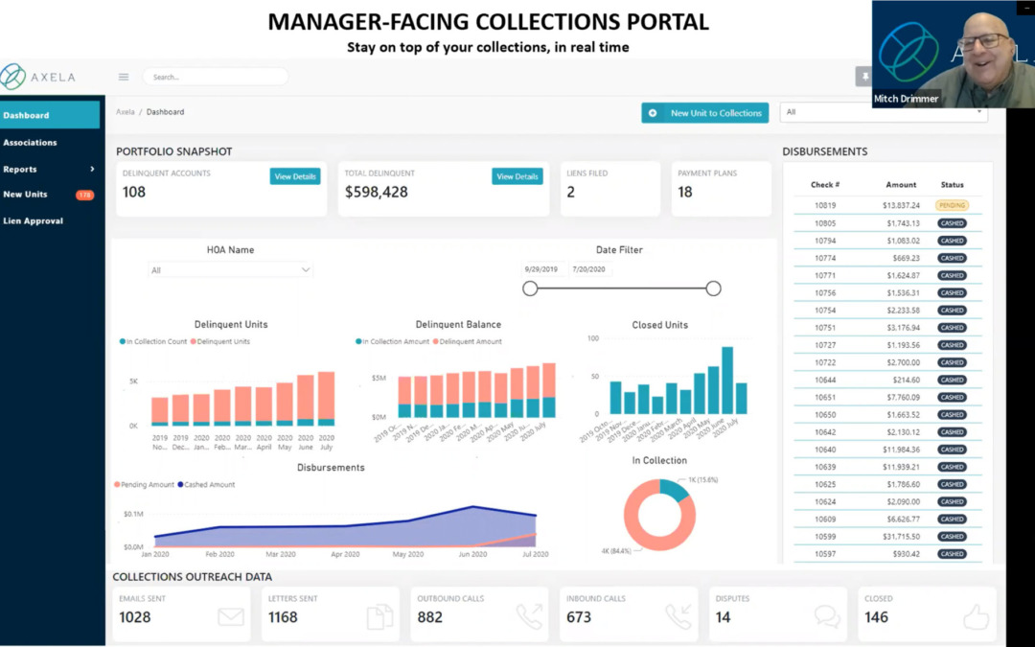Click the phone icon on Outbound Calls card
Viewport: 1035px width, 647px height.
point(529,616)
